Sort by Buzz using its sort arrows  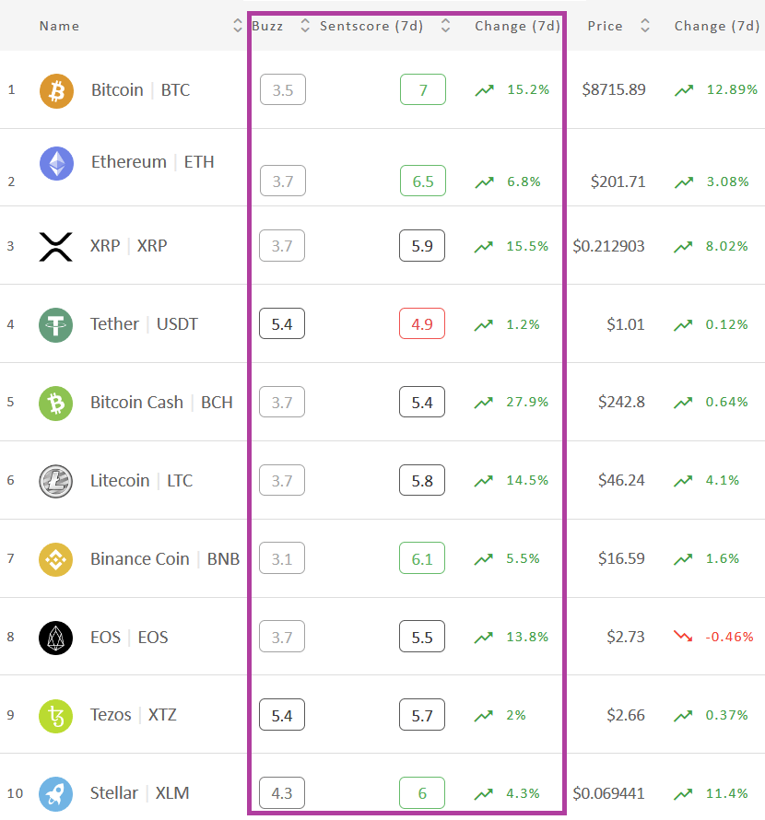[305, 26]
